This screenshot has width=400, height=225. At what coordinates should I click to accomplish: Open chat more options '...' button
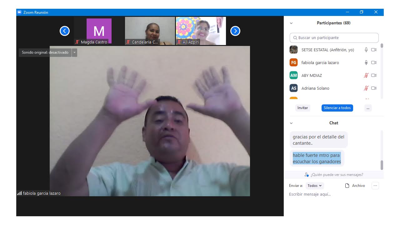pos(376,186)
